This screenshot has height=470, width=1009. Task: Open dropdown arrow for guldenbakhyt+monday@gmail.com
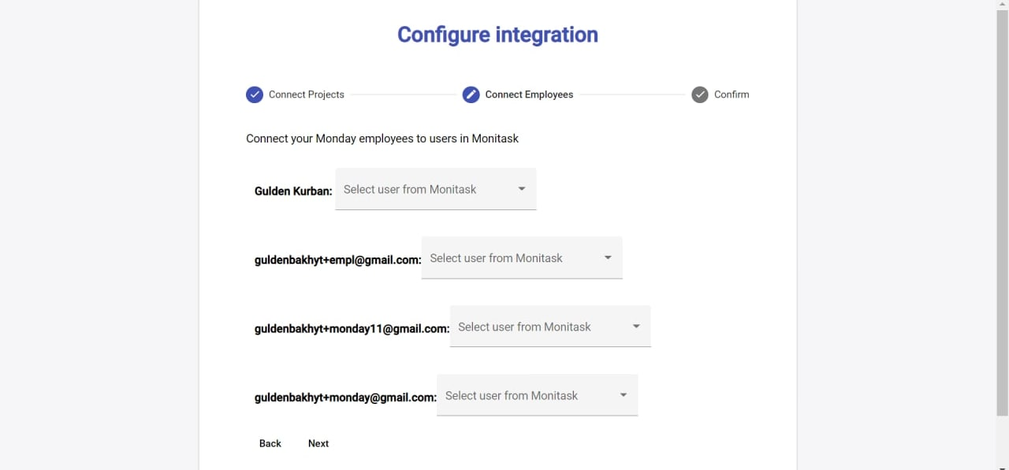coord(624,395)
